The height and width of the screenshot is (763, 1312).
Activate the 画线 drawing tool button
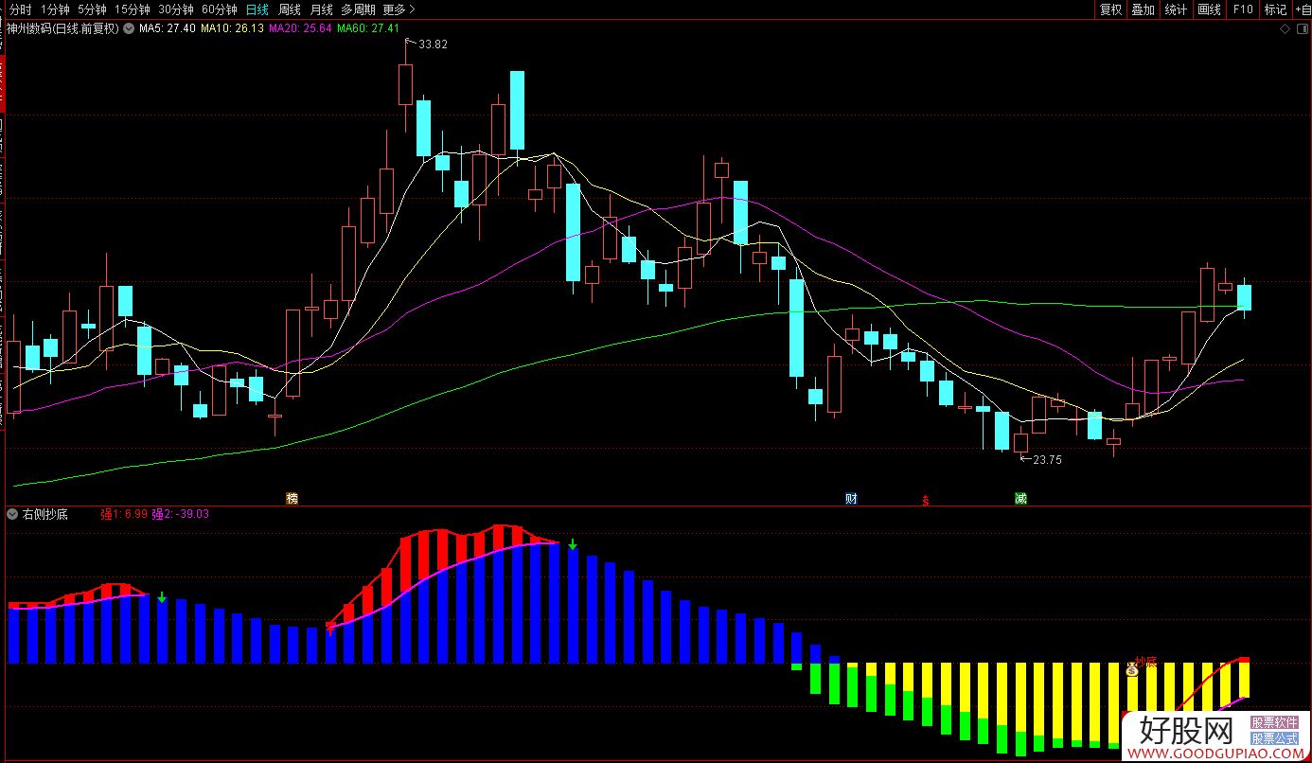click(x=1209, y=9)
